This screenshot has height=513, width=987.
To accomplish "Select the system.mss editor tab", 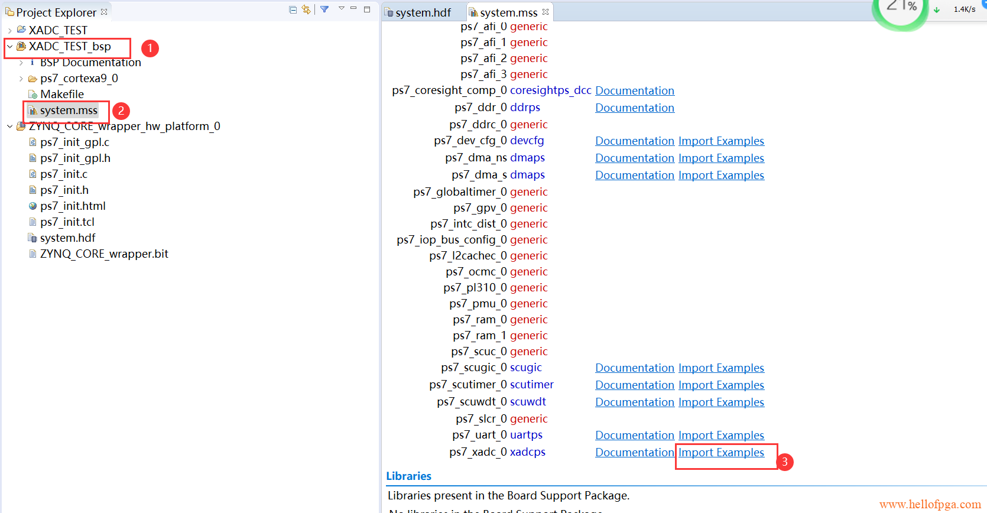I will 508,12.
